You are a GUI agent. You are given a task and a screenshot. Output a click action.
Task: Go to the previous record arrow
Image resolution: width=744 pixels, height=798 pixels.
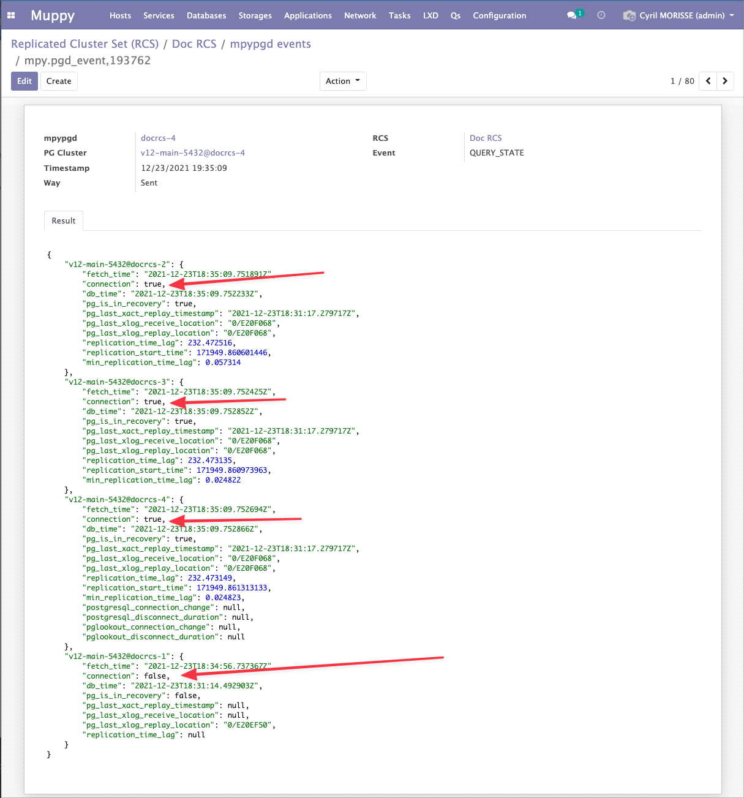pos(708,81)
